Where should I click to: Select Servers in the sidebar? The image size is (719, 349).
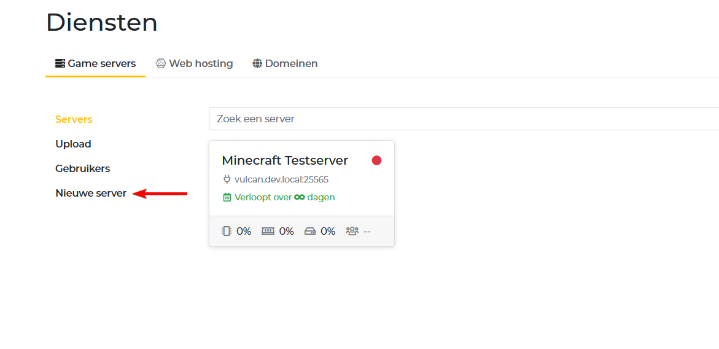74,119
